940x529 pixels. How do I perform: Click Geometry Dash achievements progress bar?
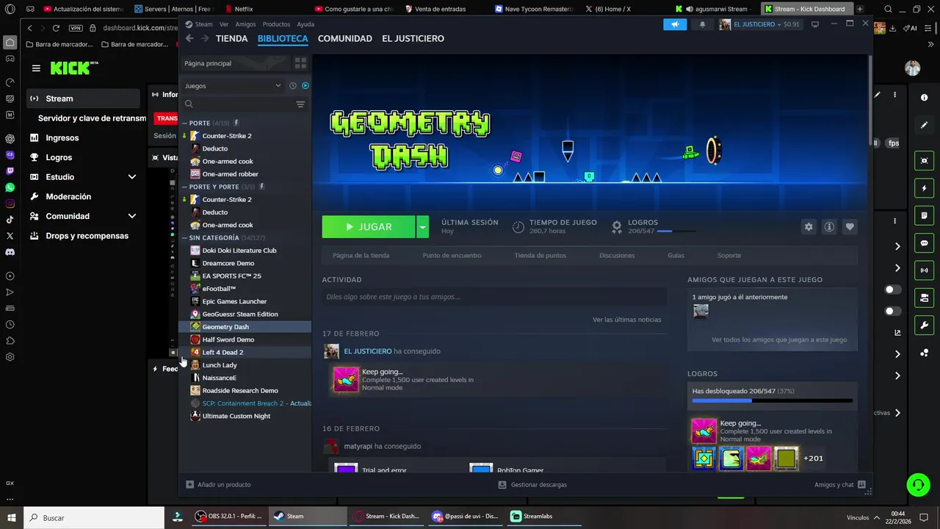tap(773, 401)
